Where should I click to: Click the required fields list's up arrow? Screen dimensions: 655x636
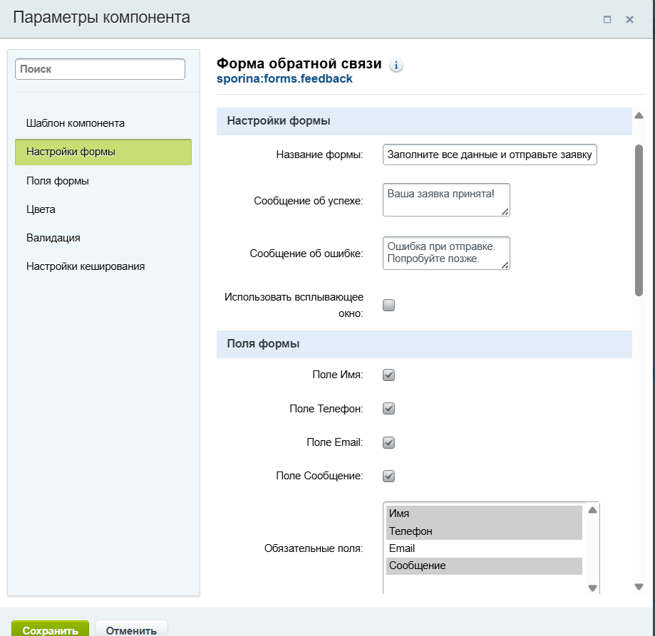tap(592, 510)
